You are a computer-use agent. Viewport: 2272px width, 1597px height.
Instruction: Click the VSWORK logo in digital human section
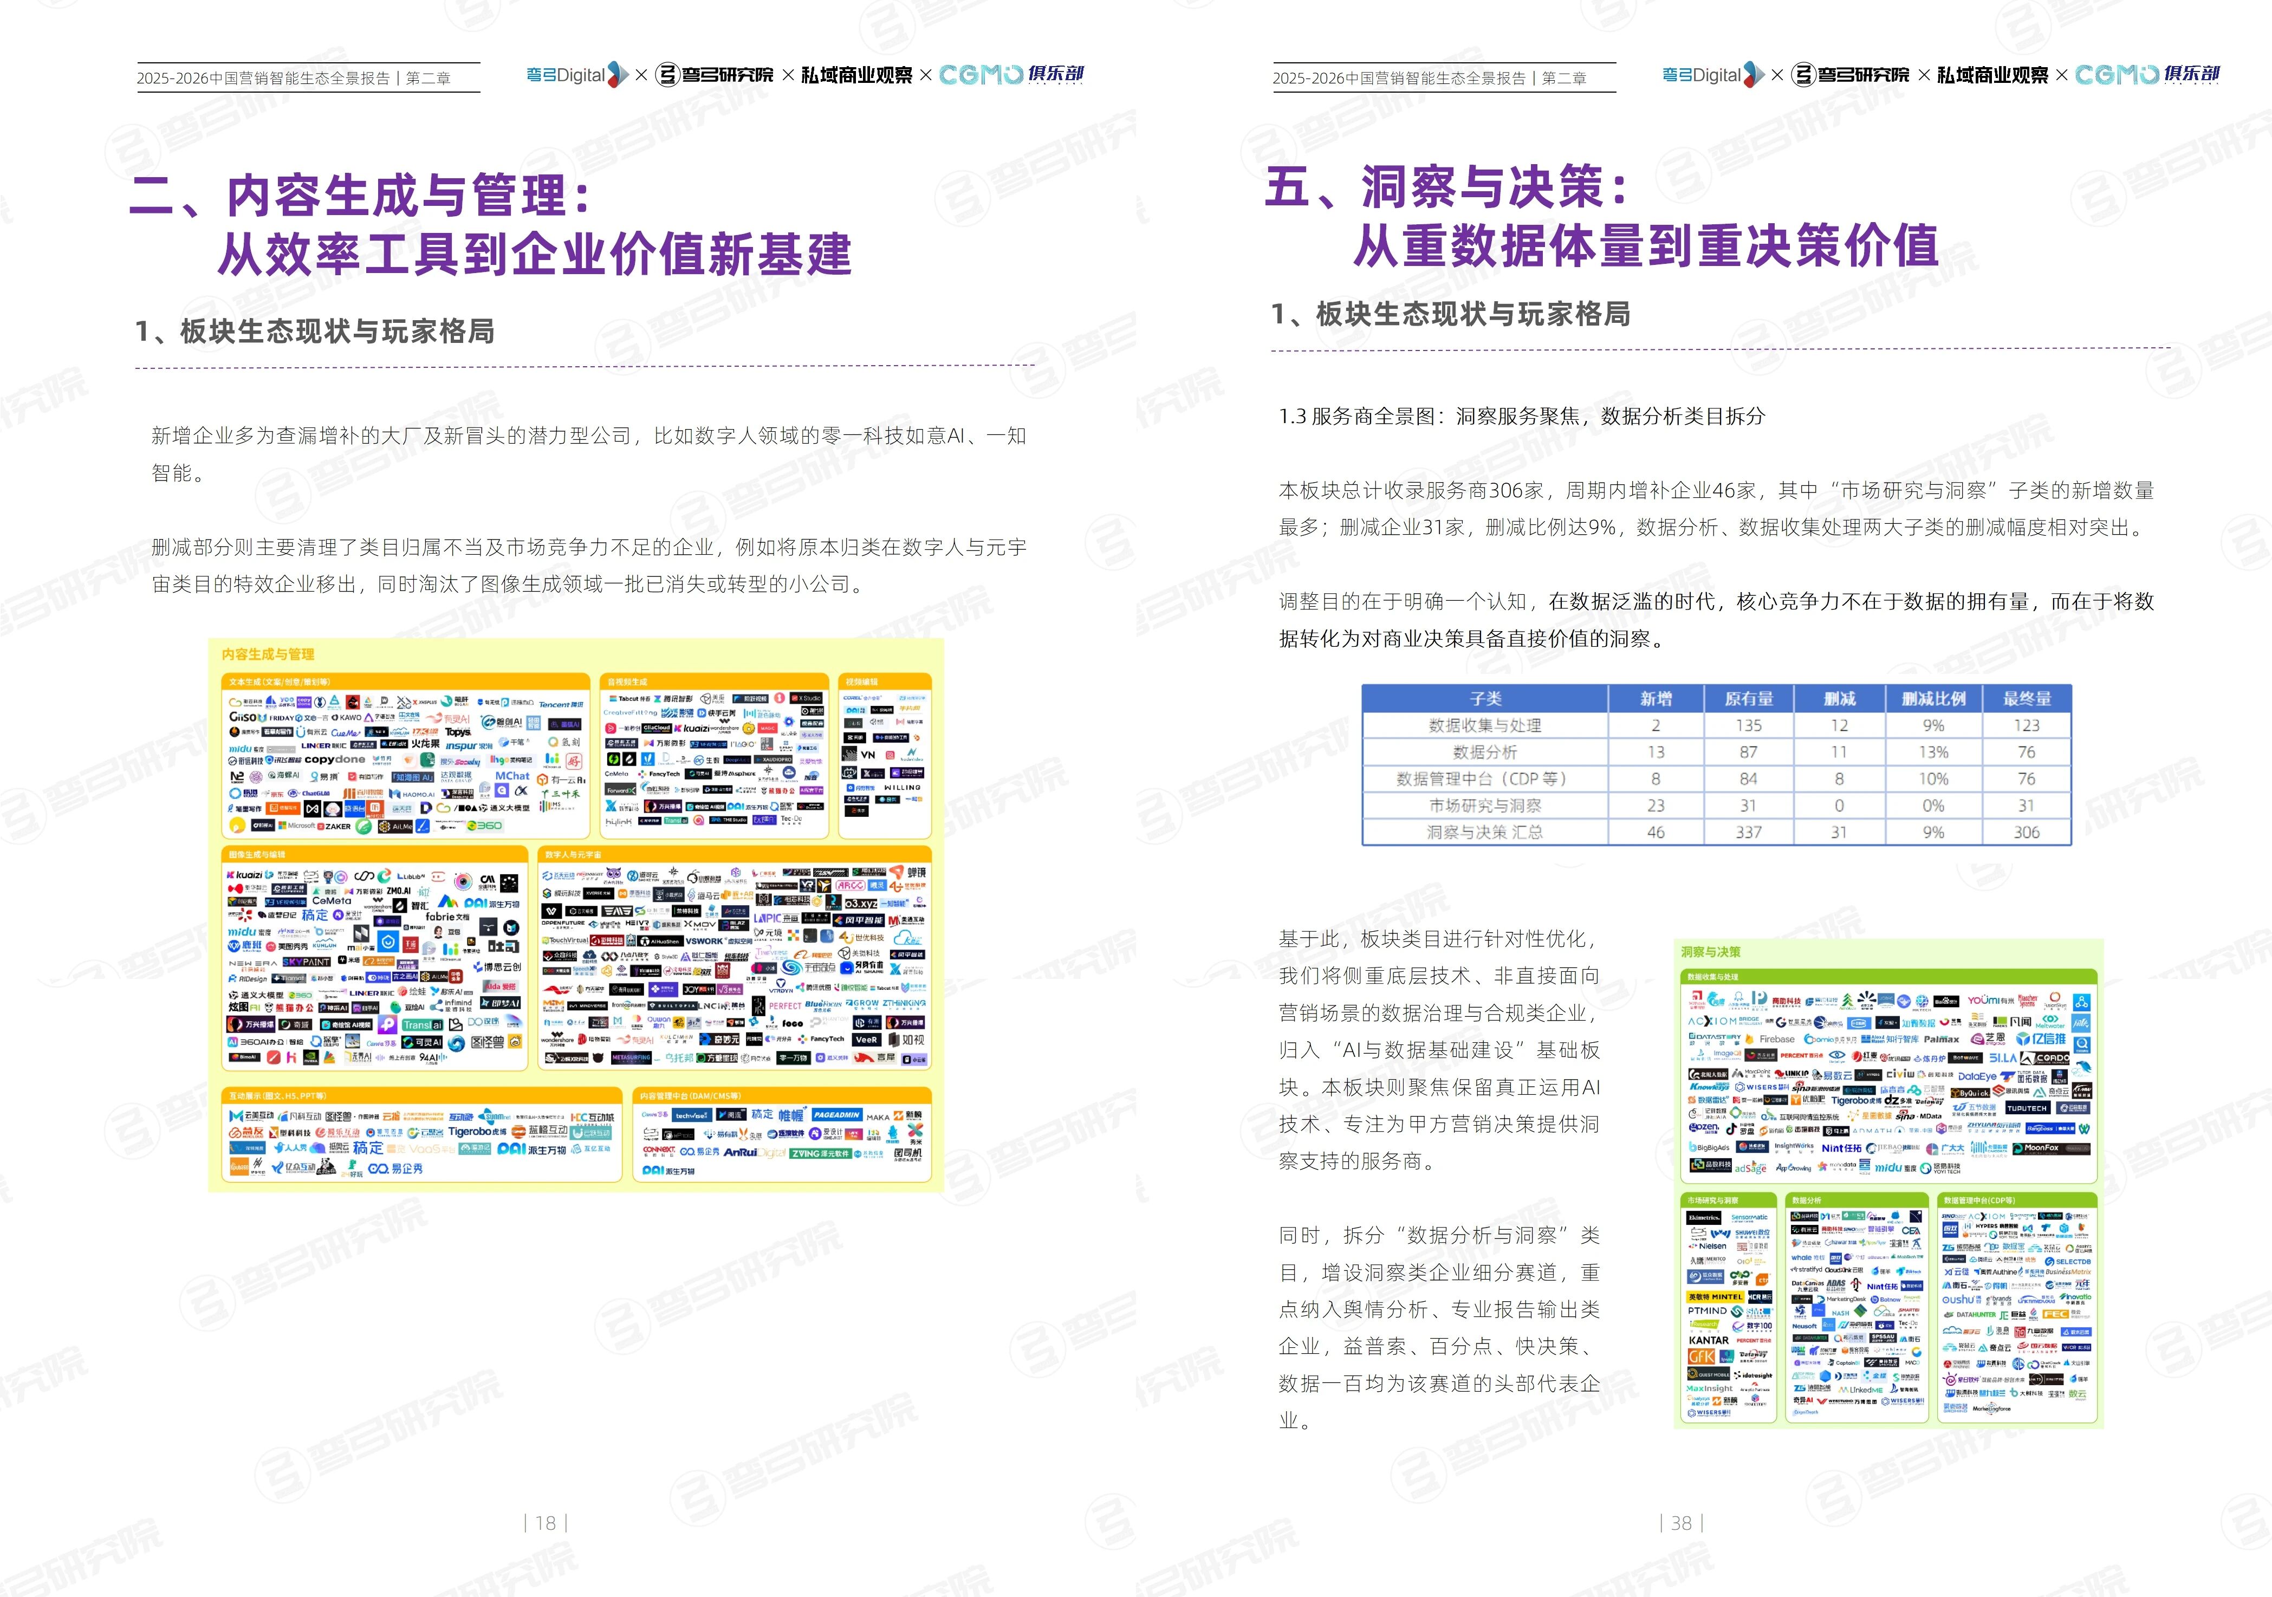705,941
